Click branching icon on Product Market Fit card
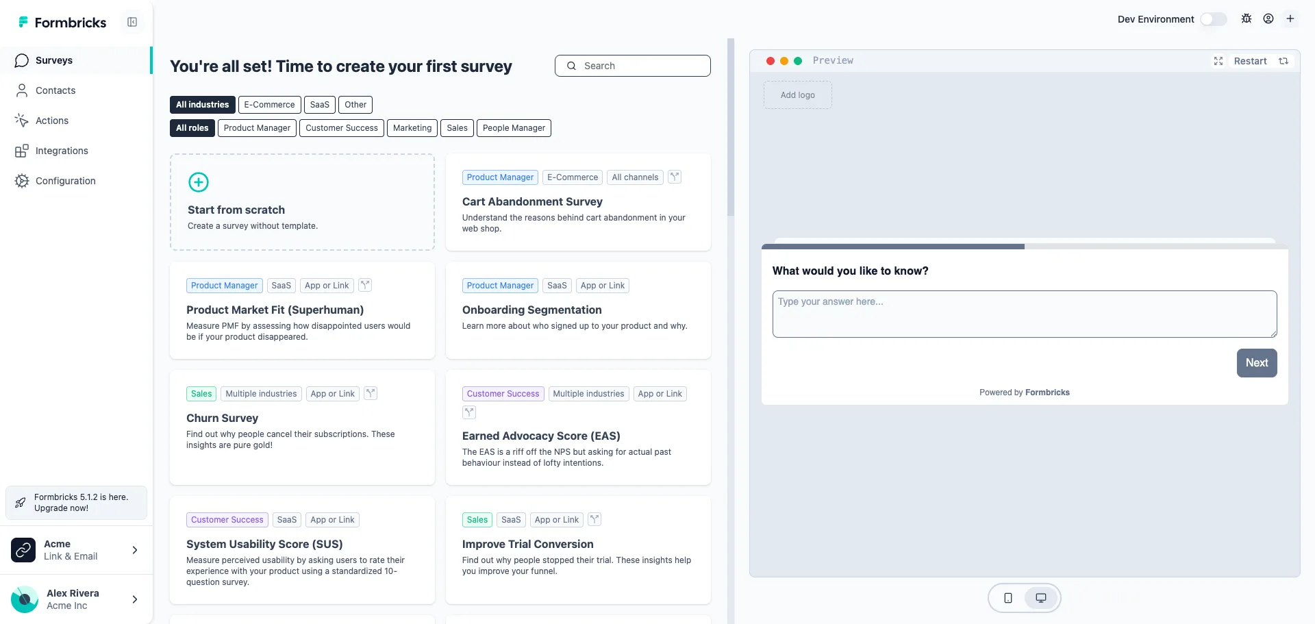 365,285
